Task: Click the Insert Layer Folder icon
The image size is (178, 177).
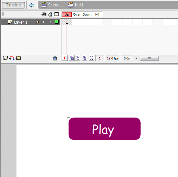Action: [x=18, y=58]
